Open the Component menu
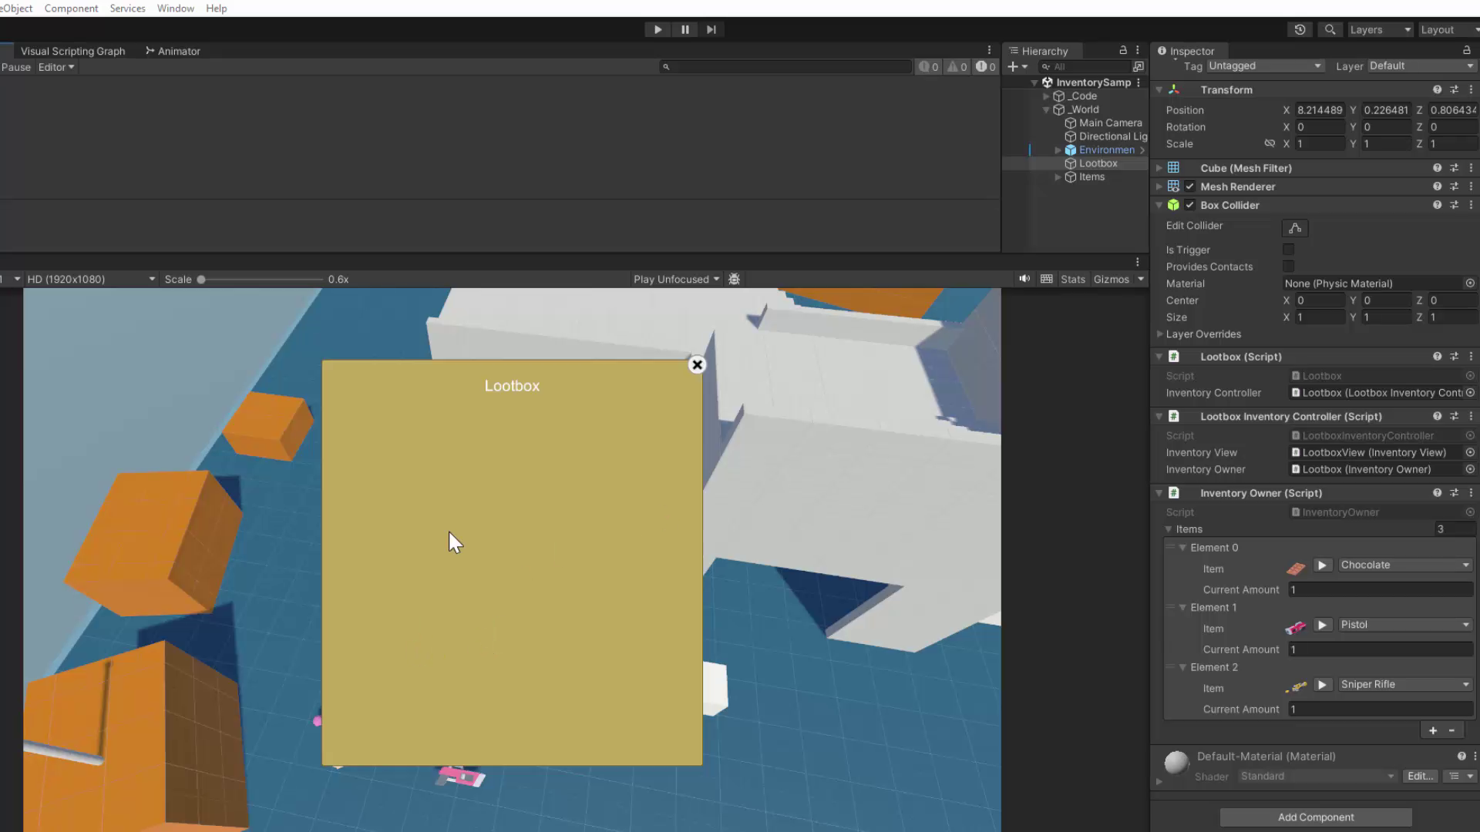Image resolution: width=1480 pixels, height=832 pixels. (71, 8)
